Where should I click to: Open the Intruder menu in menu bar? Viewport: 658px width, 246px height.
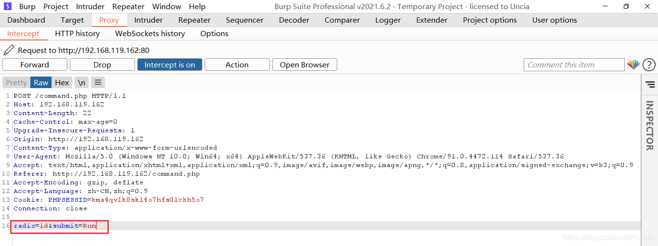pyautogui.click(x=90, y=6)
